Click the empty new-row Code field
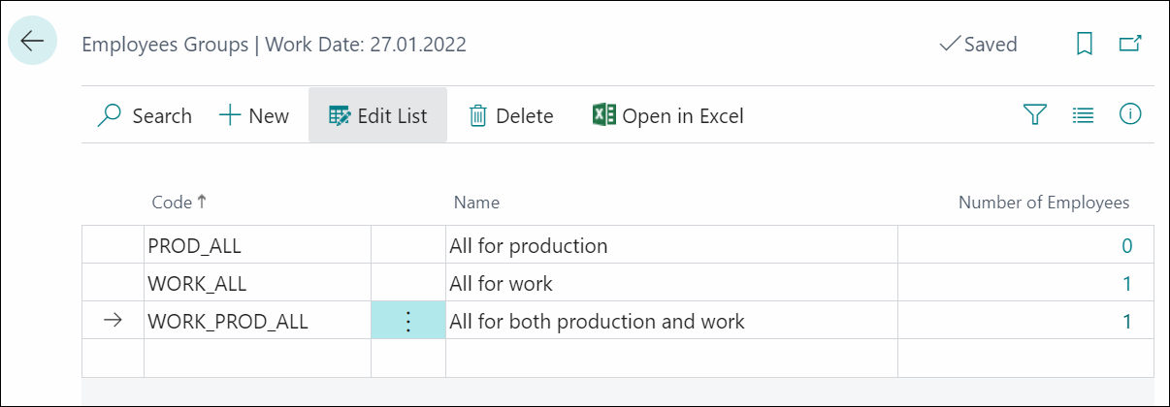The height and width of the screenshot is (407, 1170). 257,358
